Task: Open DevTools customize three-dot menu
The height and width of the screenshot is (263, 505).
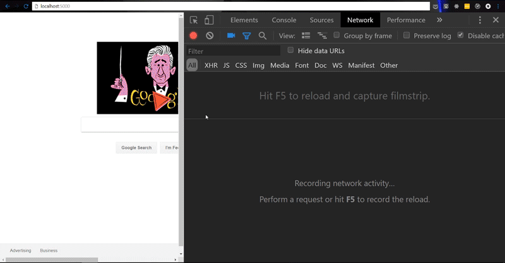Action: pos(480,20)
